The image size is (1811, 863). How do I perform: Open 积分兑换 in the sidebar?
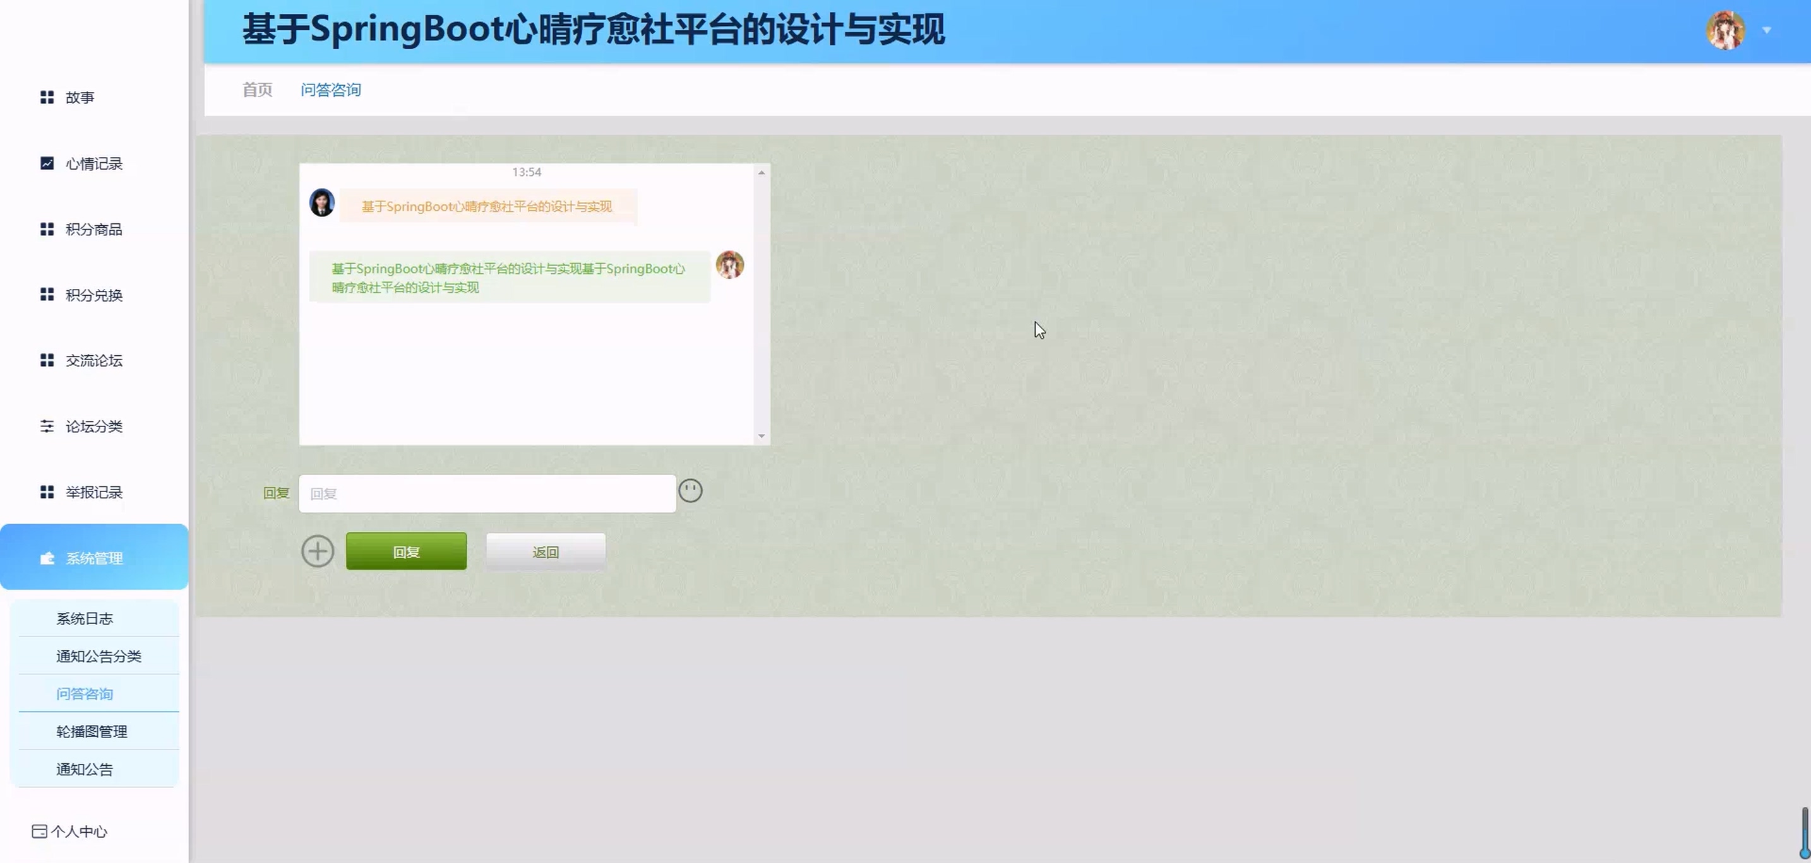(x=93, y=295)
